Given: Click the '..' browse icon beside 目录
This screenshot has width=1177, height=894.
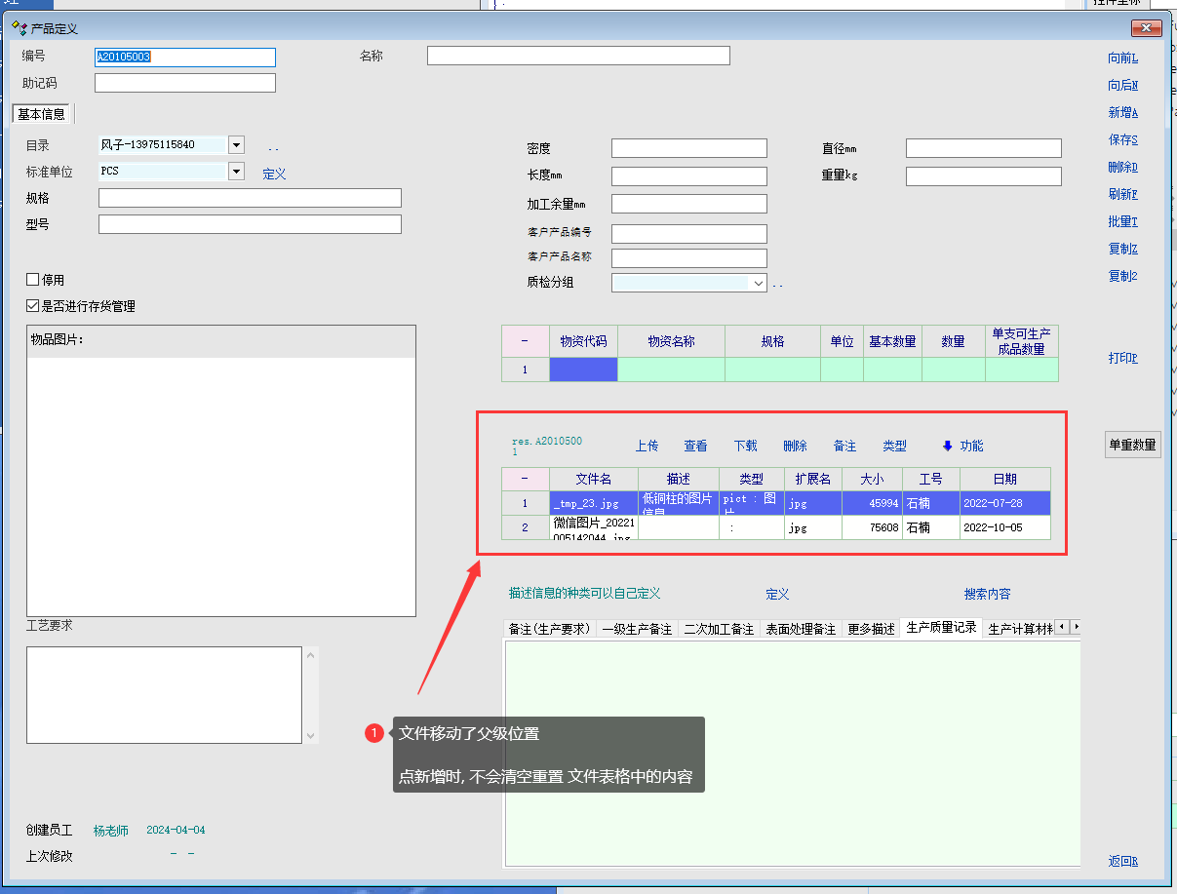Looking at the screenshot, I should (x=274, y=146).
